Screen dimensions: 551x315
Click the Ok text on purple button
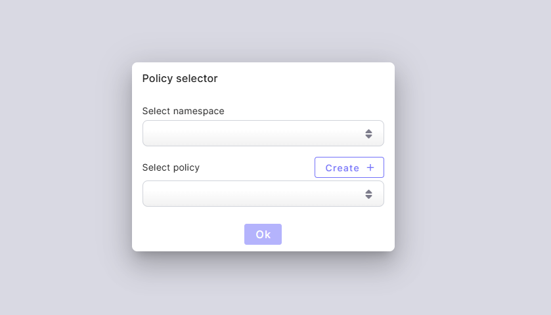[263, 235]
